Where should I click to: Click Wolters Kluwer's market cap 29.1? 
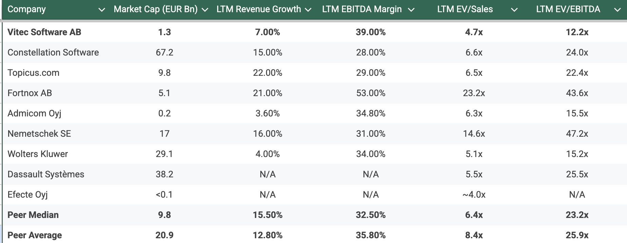point(165,154)
